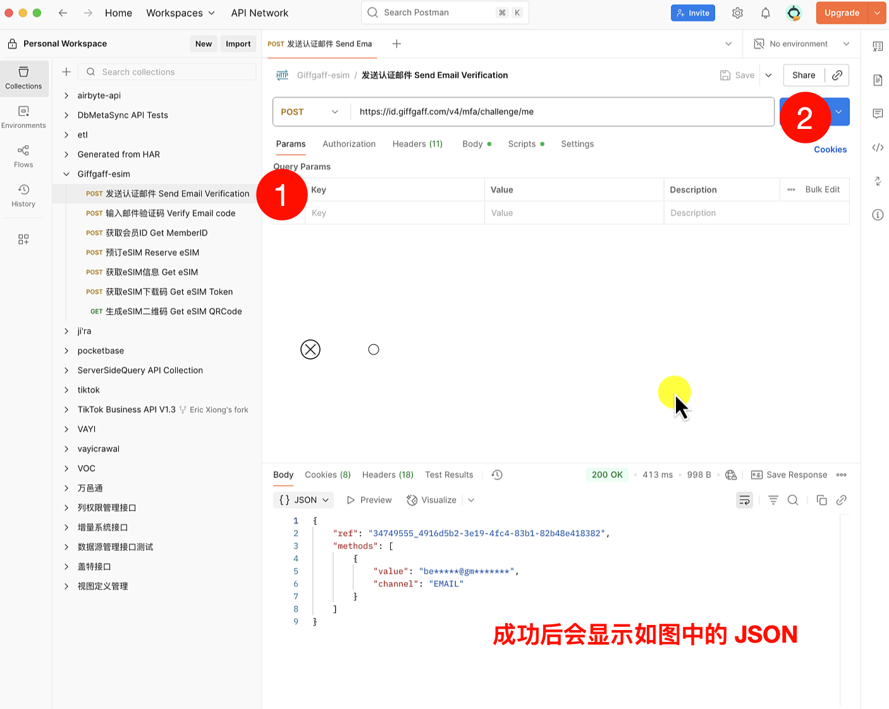Toggle line wrapping in response viewer

(x=744, y=500)
